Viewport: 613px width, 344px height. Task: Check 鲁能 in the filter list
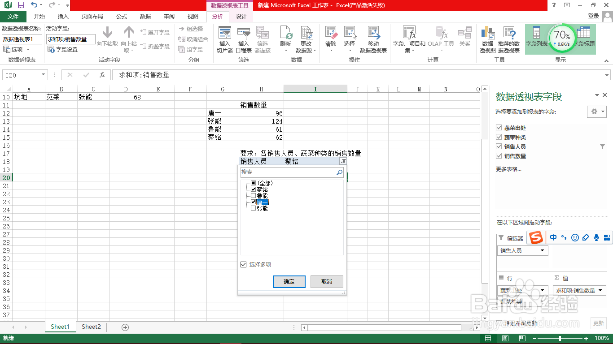tap(254, 195)
